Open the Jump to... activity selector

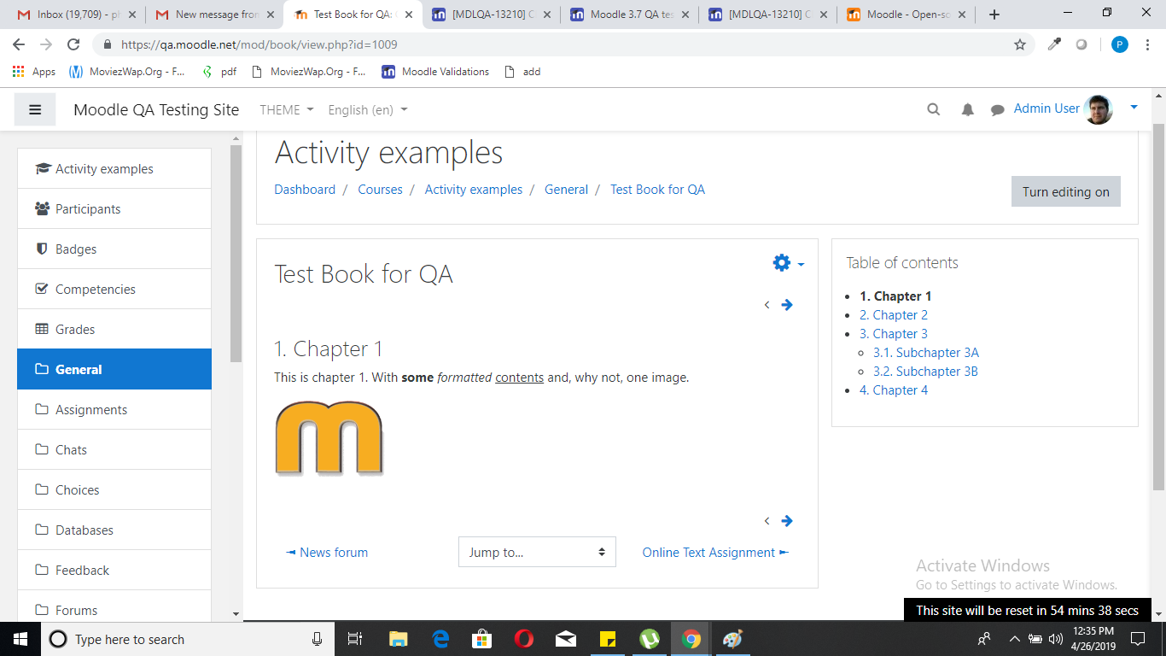537,552
